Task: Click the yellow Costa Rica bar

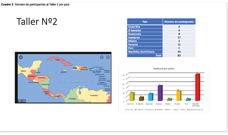Action: pyautogui.click(x=132, y=97)
